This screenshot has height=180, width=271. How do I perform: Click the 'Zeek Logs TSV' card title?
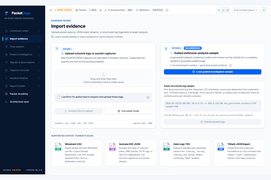(182, 144)
